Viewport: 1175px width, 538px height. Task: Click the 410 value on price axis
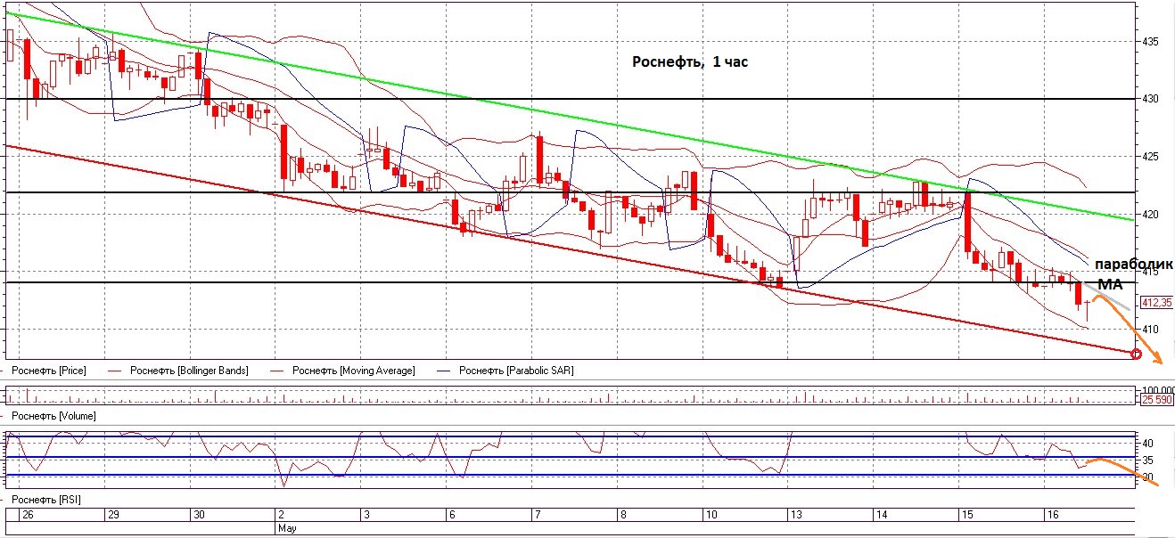(1150, 330)
